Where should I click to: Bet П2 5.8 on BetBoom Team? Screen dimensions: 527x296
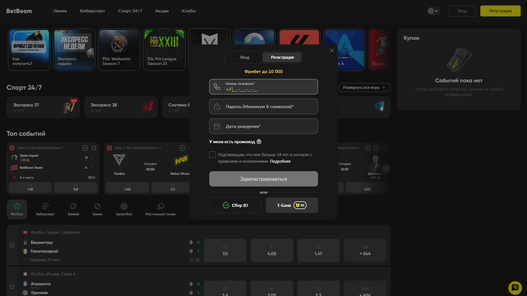[x=76, y=187]
